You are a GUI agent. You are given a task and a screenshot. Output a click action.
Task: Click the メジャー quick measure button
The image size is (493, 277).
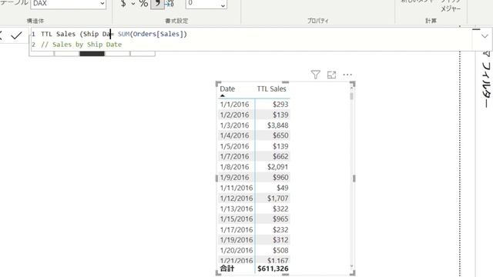pyautogui.click(x=451, y=8)
